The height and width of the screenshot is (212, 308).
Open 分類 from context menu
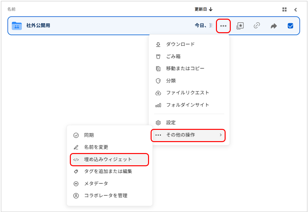click(171, 81)
